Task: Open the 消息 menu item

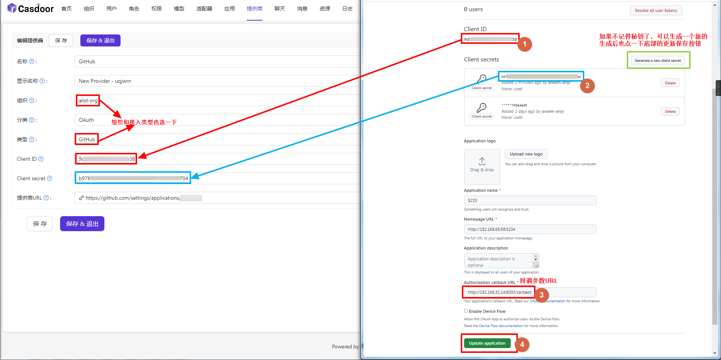Action: tap(302, 9)
